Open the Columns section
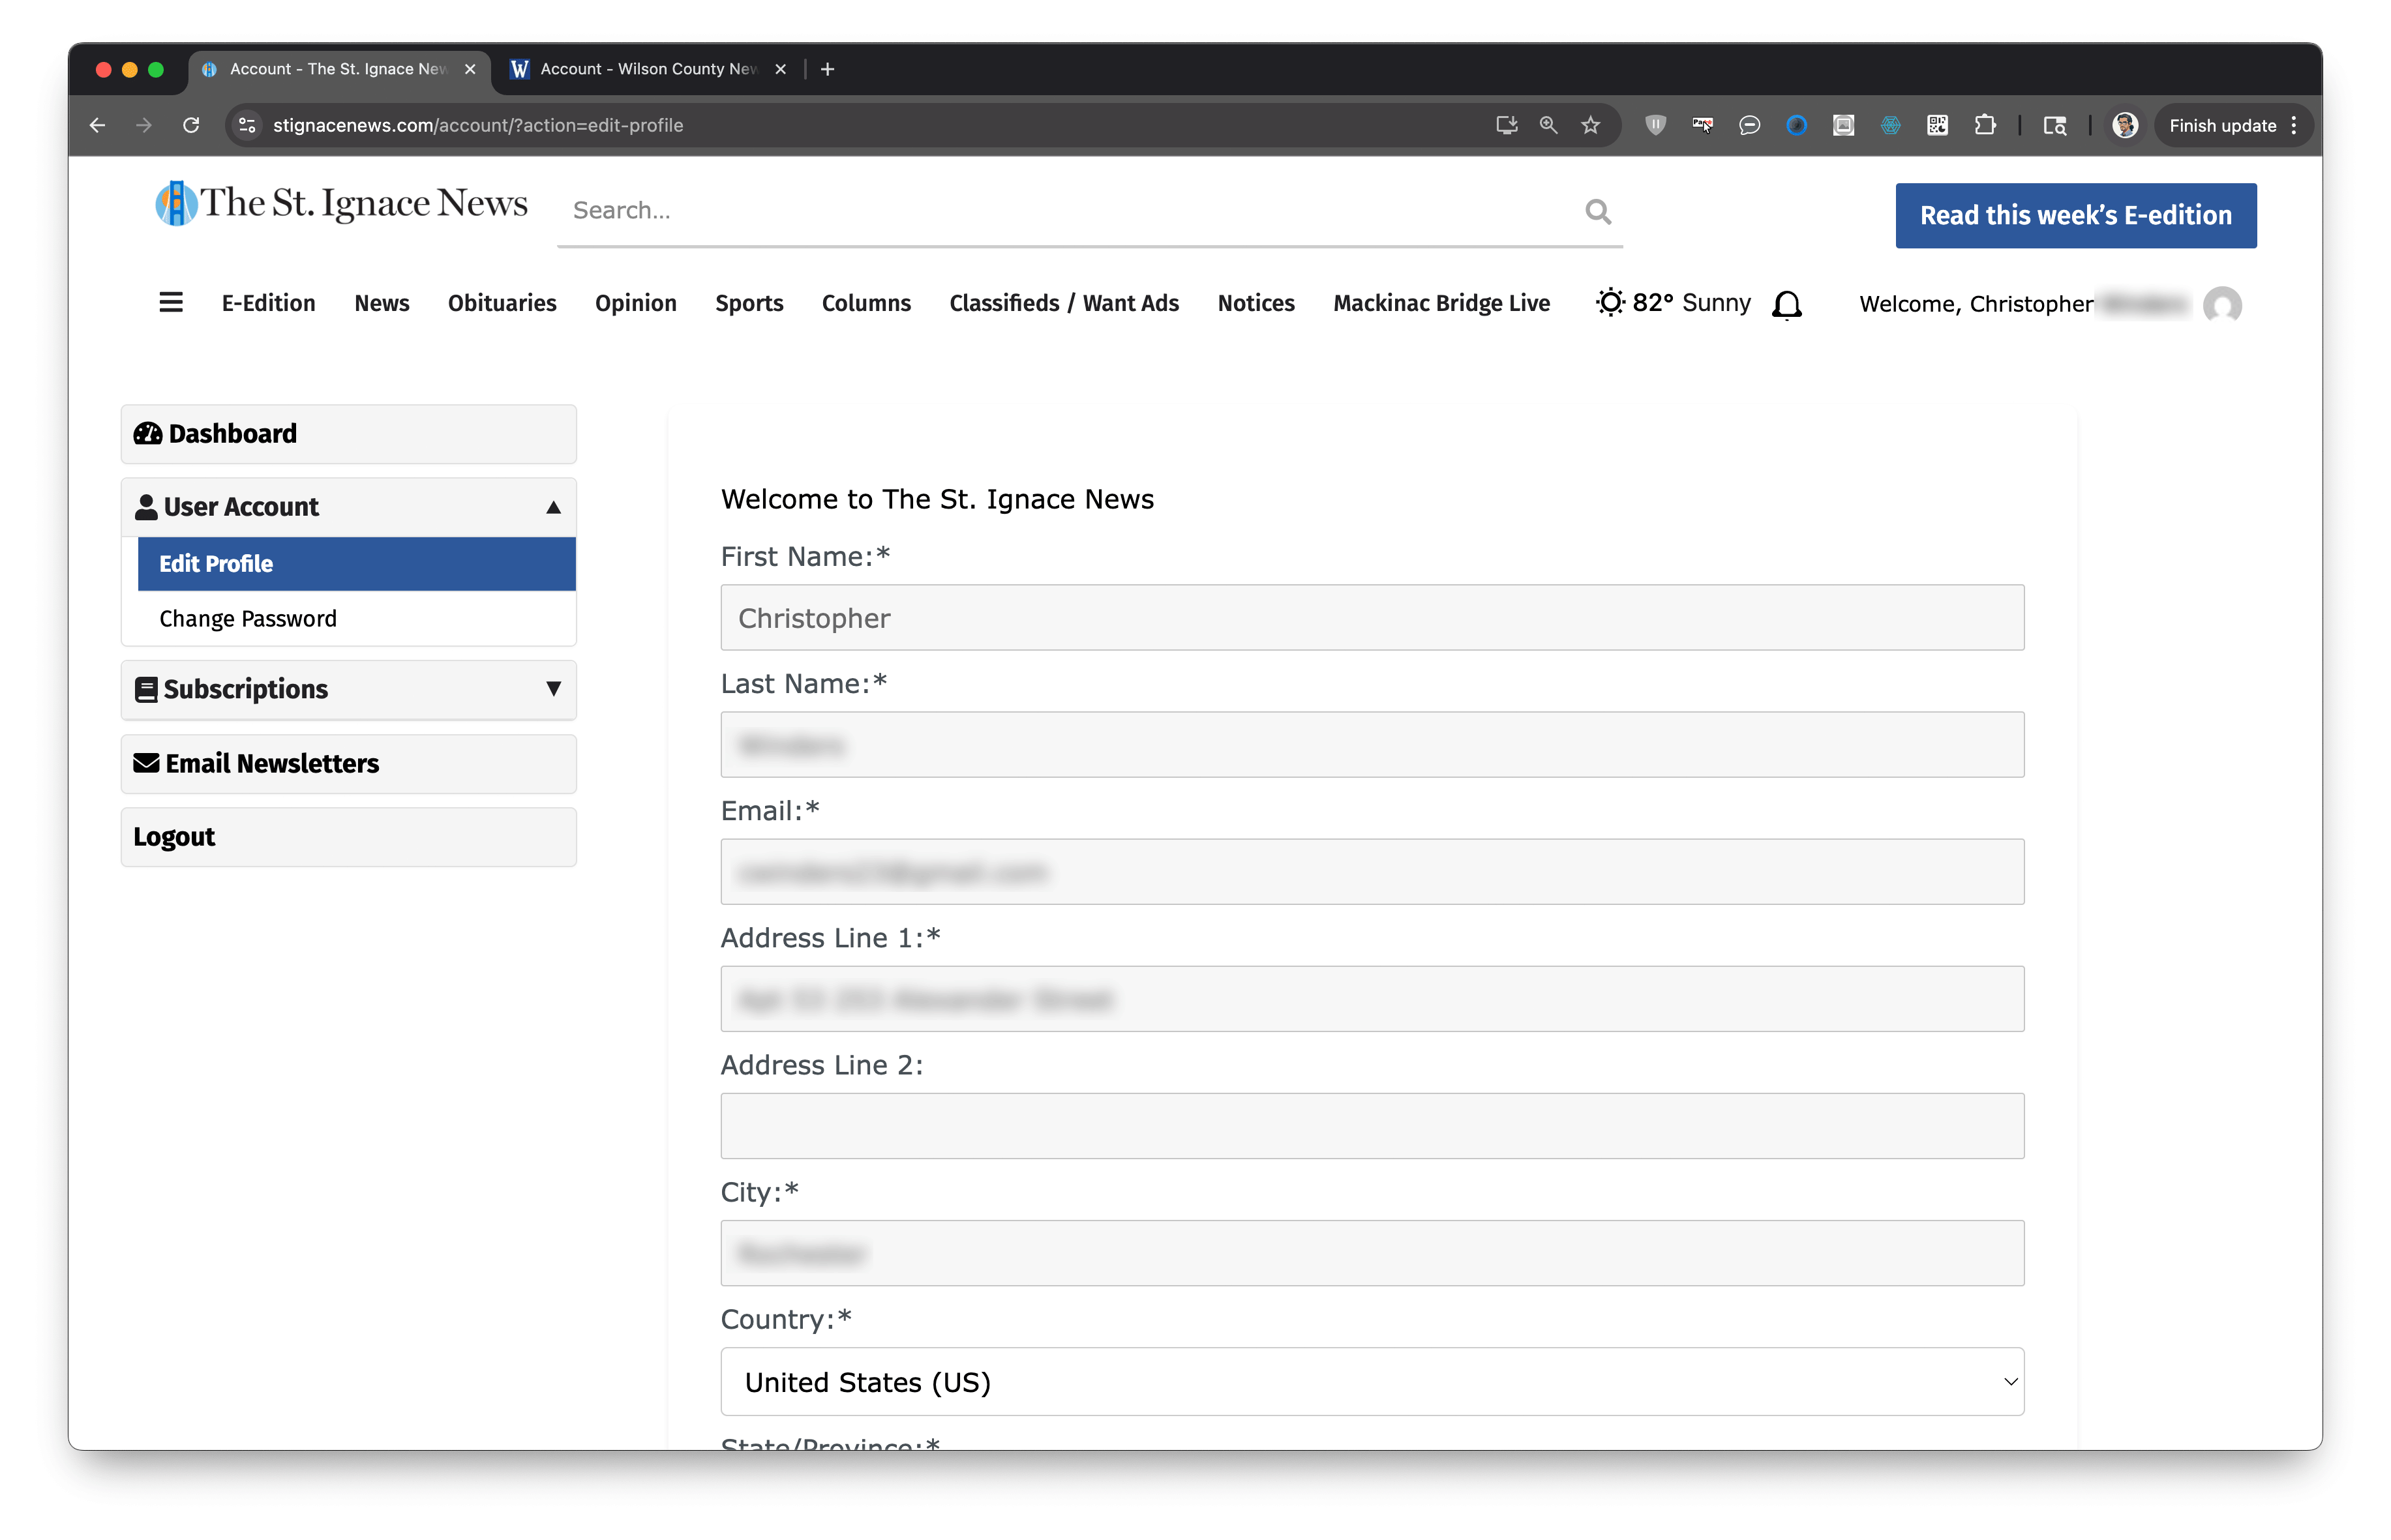The image size is (2391, 1540). 865,303
